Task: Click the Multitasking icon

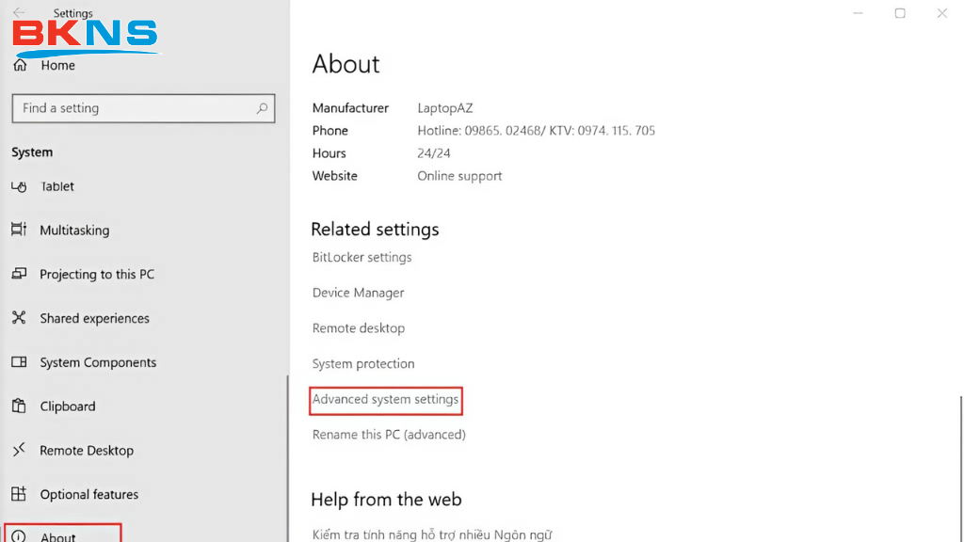Action: [x=19, y=230]
